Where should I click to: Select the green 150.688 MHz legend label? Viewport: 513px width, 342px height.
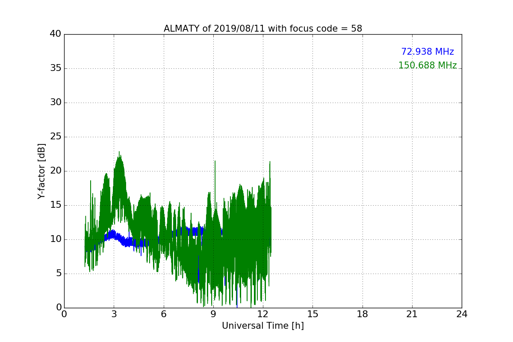427,65
